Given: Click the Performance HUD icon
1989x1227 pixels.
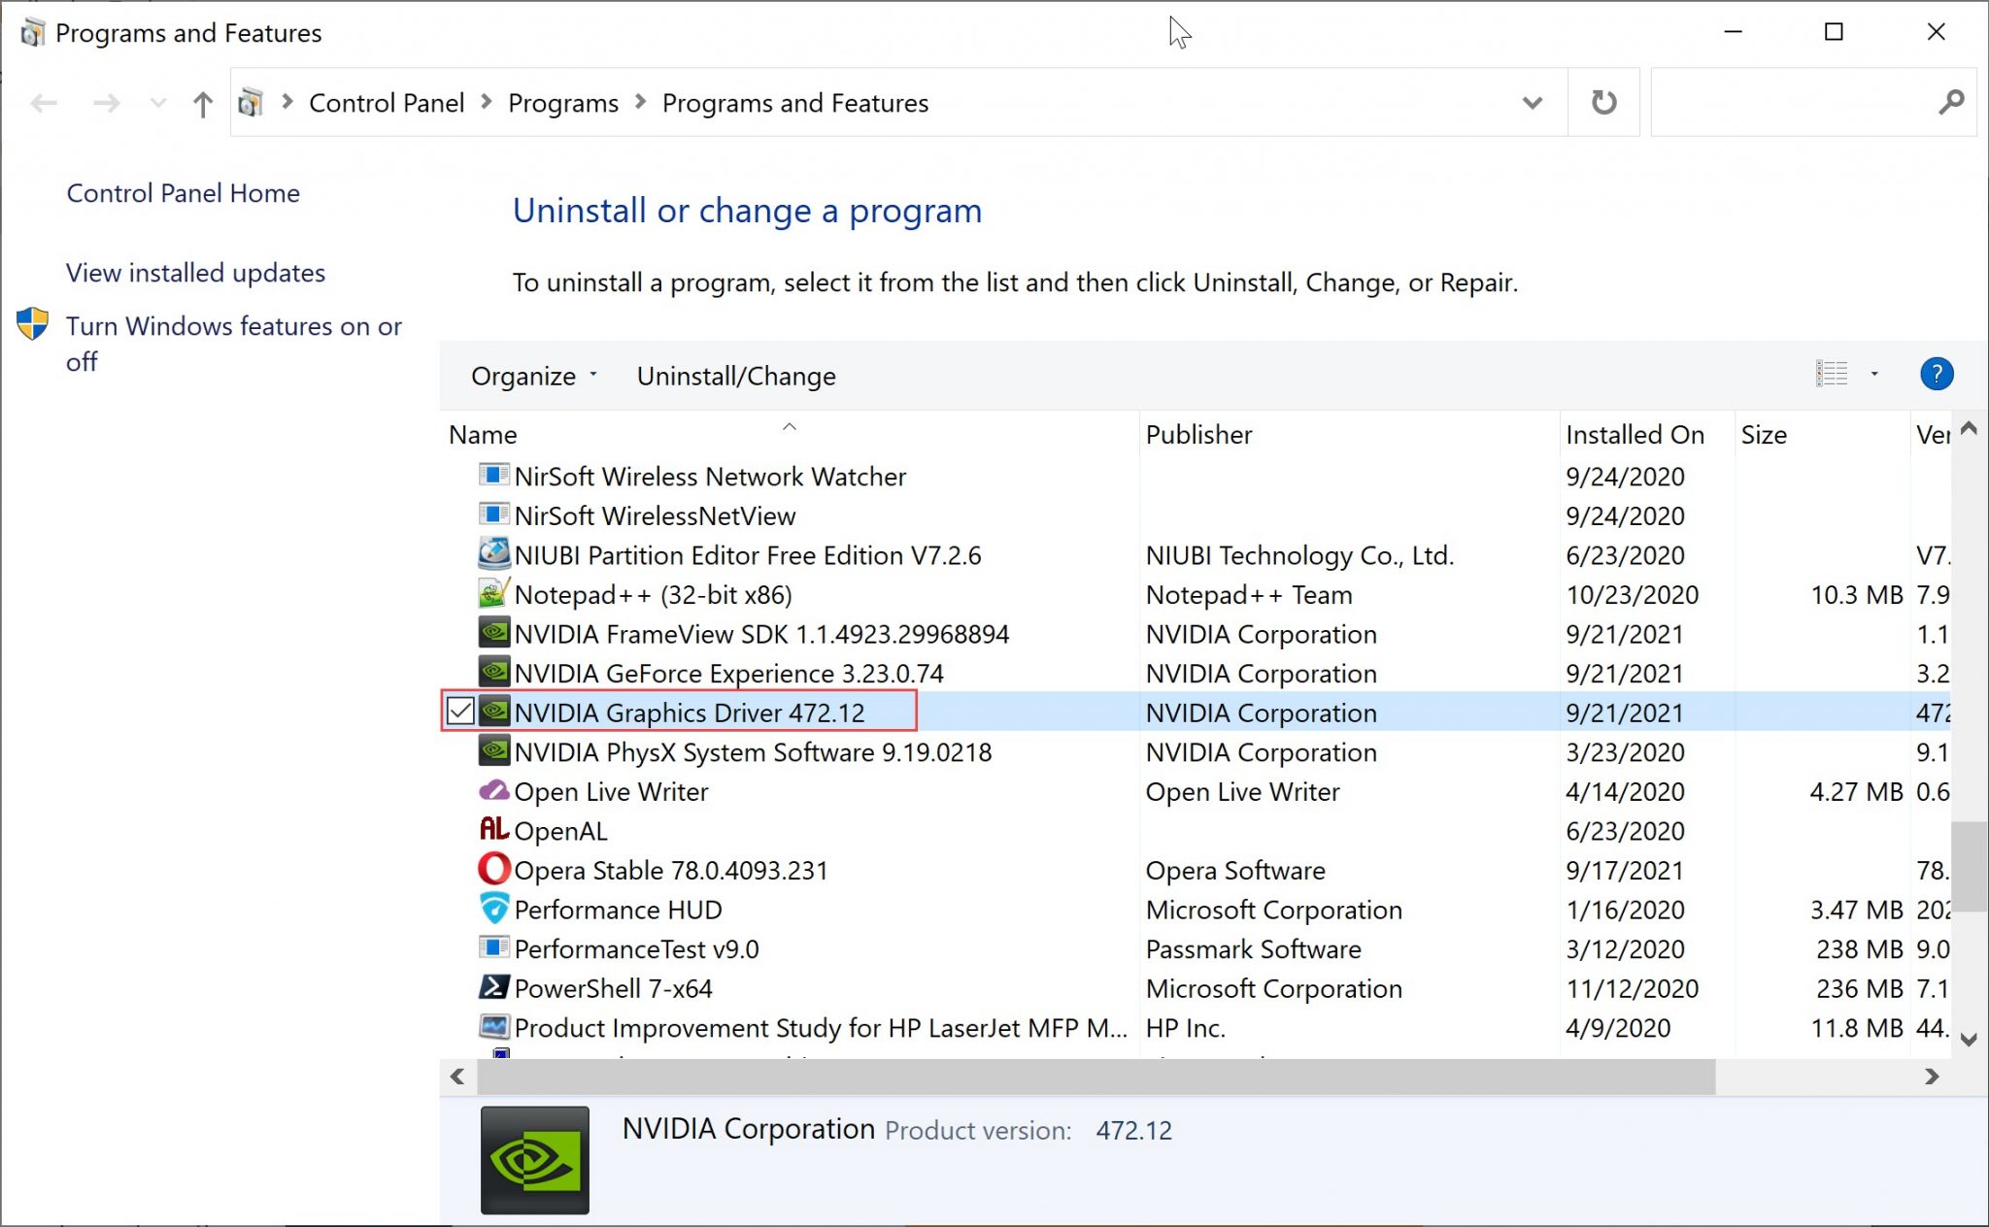Looking at the screenshot, I should tap(494, 909).
